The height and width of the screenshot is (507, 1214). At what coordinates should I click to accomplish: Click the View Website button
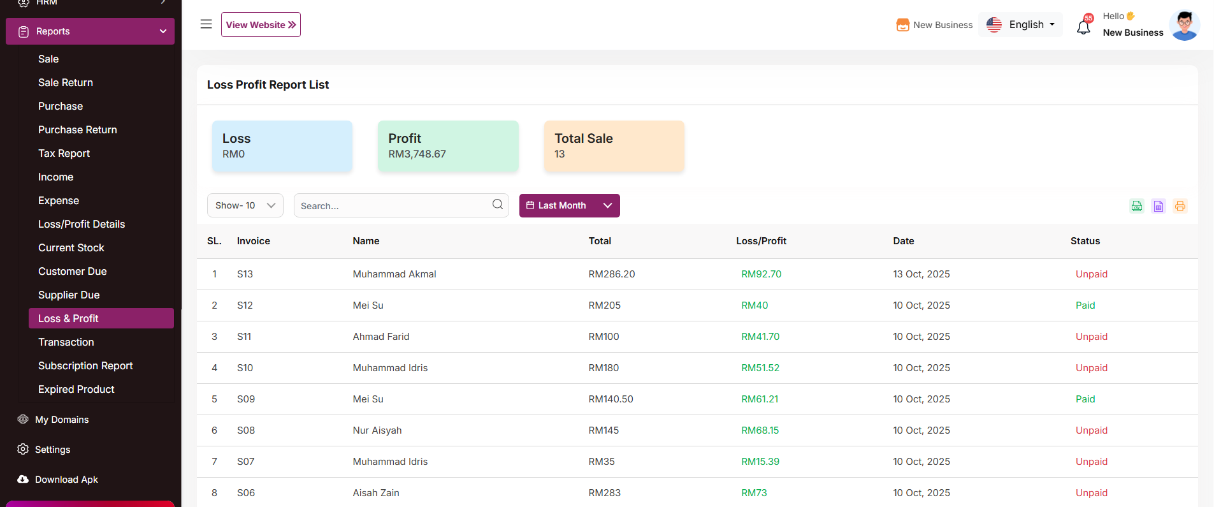pyautogui.click(x=261, y=25)
